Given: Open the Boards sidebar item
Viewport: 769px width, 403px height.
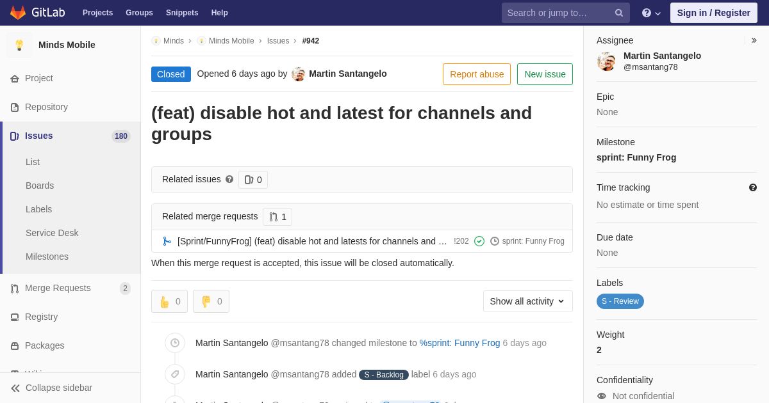Looking at the screenshot, I should pyautogui.click(x=40, y=186).
